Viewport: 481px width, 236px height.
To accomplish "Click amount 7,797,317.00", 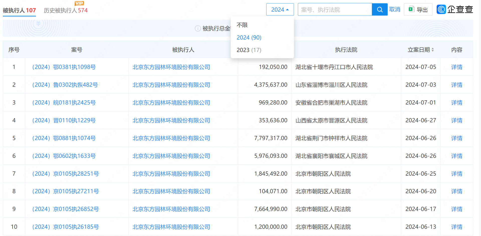I will point(271,138).
